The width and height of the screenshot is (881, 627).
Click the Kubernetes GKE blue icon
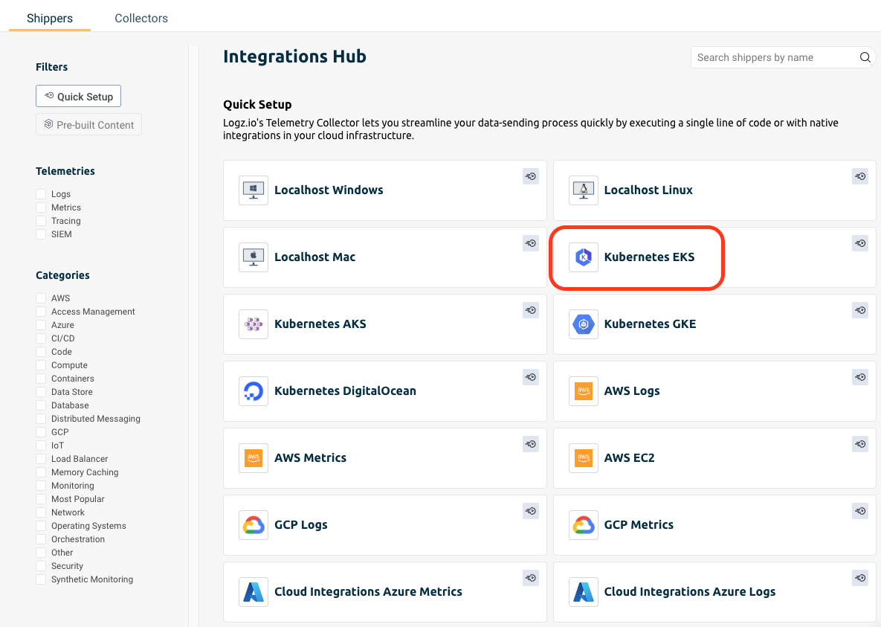pos(583,324)
